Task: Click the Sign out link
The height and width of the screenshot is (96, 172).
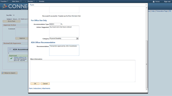Action: point(167,2)
